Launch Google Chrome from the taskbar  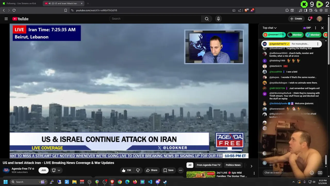(120, 182)
